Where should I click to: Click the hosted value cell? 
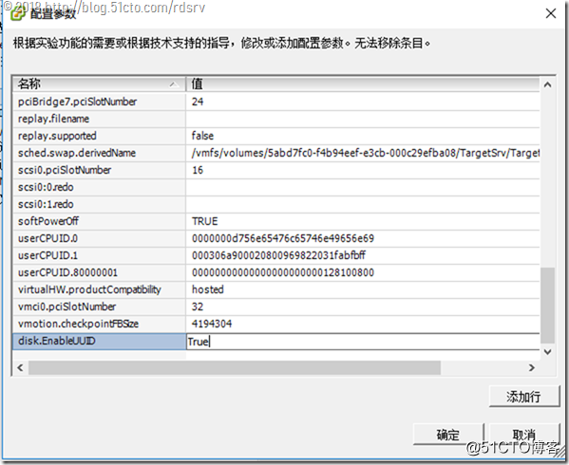(x=363, y=289)
